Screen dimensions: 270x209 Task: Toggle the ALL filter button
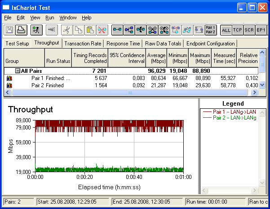click(x=226, y=30)
